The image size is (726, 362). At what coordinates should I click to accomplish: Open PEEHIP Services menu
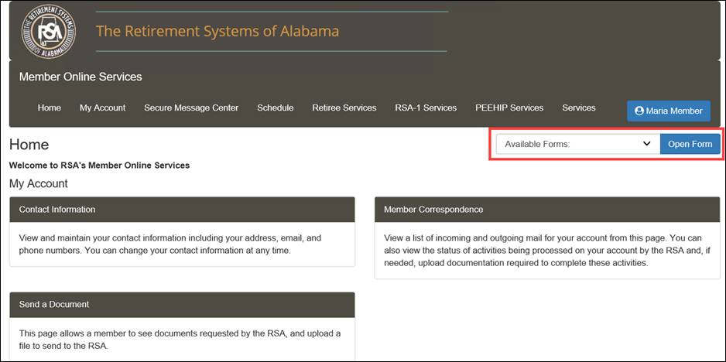point(509,108)
